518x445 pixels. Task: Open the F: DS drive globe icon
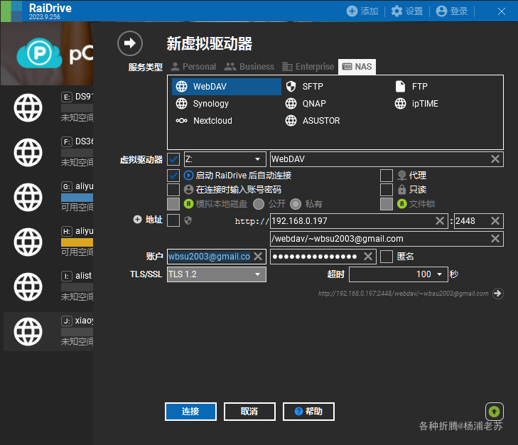coord(28,152)
